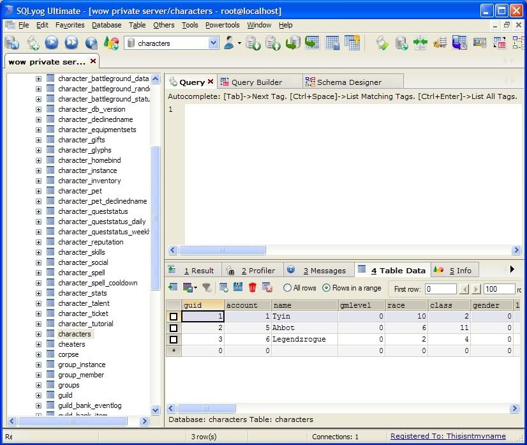
Task: Click the Registered To: Thisisntmyname link
Action: (x=448, y=436)
